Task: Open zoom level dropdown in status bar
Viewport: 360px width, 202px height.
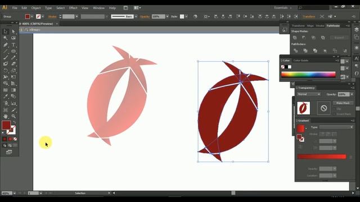Action: click(15, 193)
